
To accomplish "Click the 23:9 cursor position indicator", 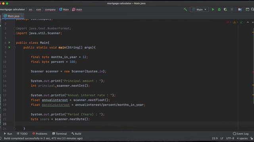I will click(x=215, y=138).
